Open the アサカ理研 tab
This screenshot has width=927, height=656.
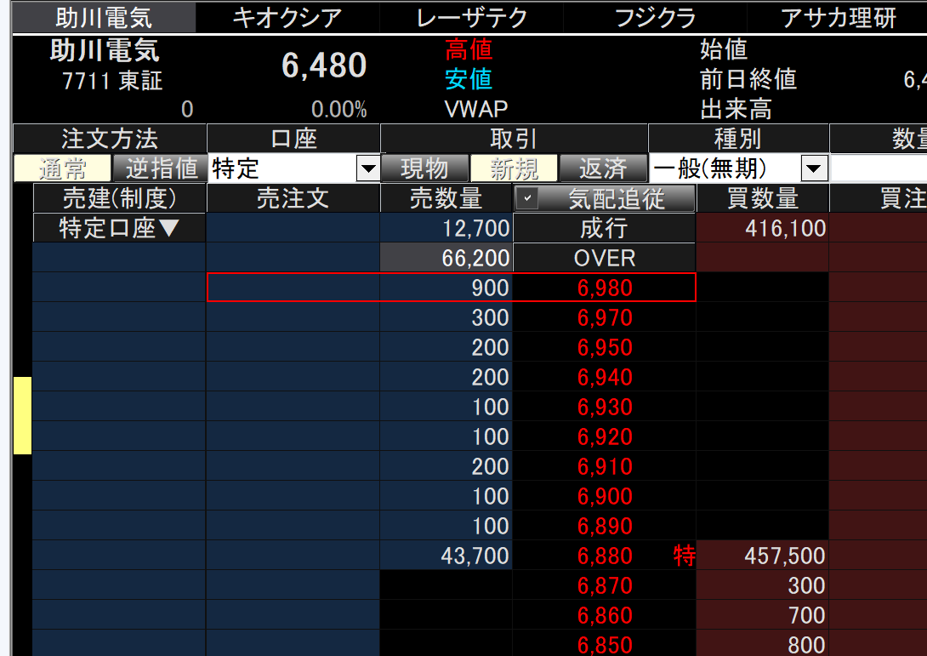839,18
